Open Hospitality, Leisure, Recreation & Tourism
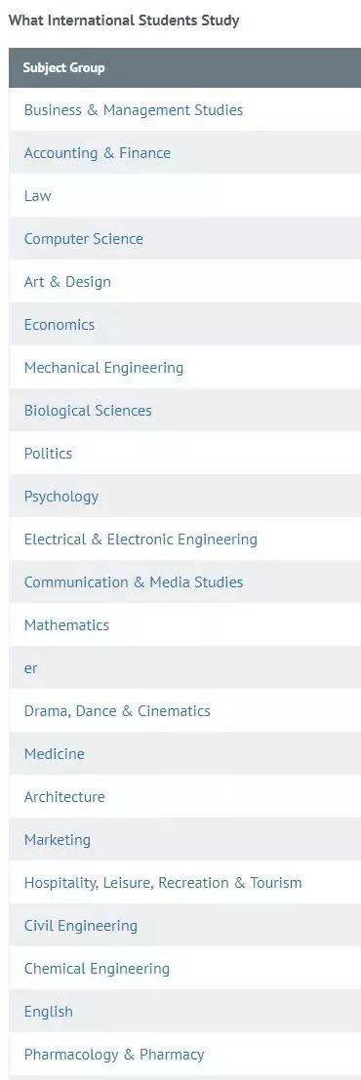 click(163, 883)
